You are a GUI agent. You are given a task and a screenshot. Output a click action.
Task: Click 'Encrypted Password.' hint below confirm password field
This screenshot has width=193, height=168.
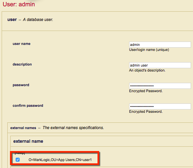coord(146,112)
